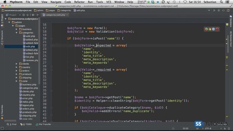Close the categories/edit.php tab
Image resolution: width=233 pixels, height=131 pixels.
click(67, 15)
